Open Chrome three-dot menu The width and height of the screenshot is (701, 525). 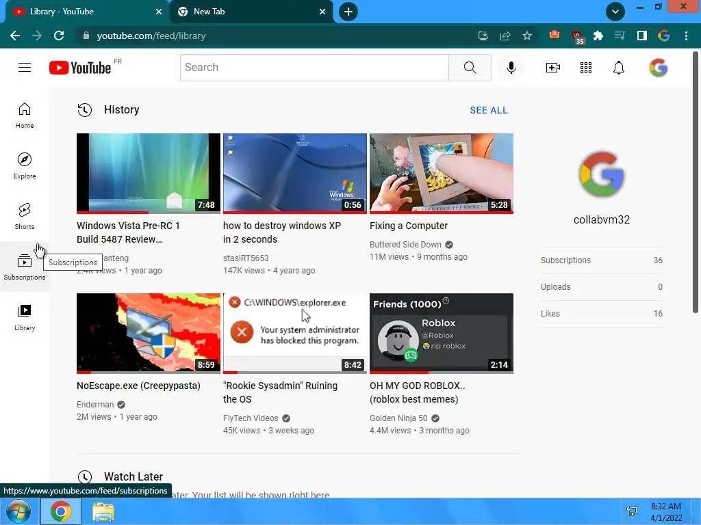tap(686, 36)
